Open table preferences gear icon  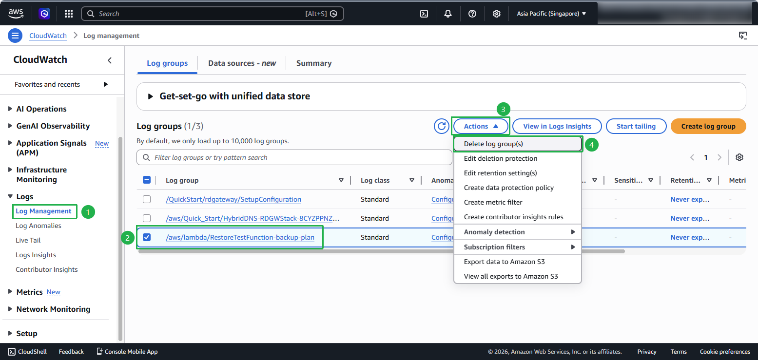pyautogui.click(x=739, y=157)
